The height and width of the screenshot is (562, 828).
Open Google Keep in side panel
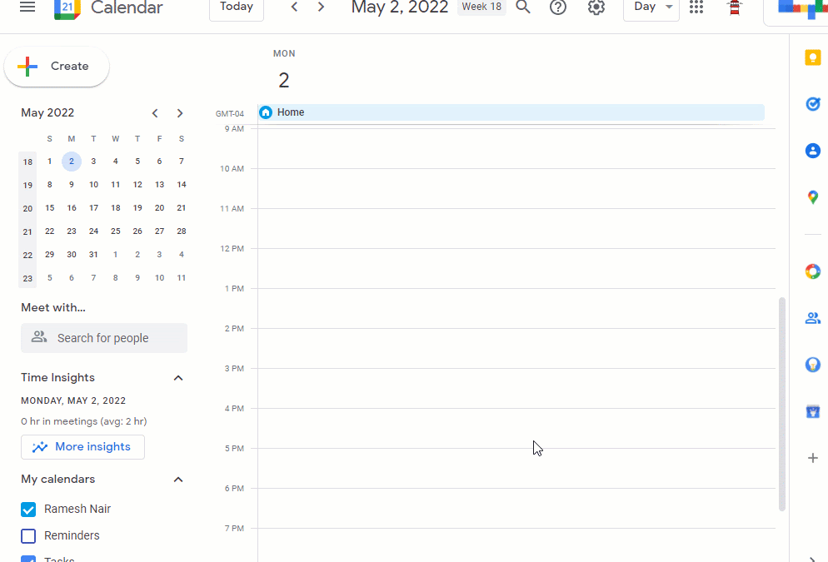click(813, 57)
